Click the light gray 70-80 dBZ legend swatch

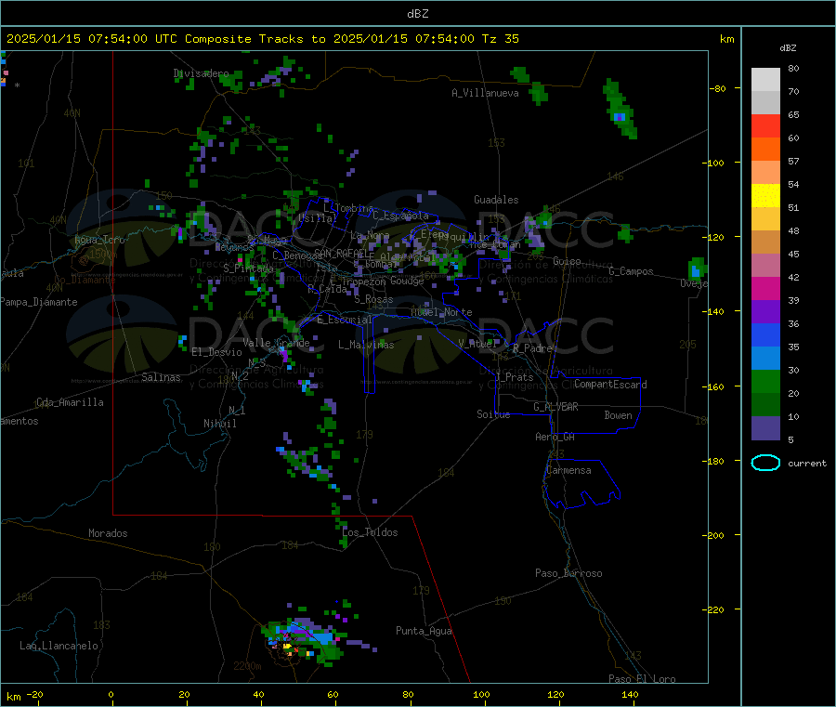[x=765, y=80]
